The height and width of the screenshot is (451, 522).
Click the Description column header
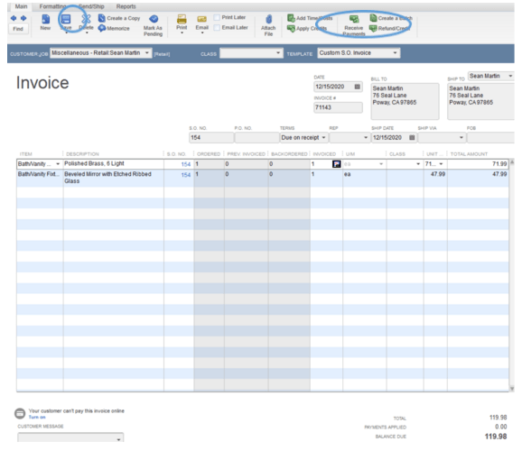tap(82, 153)
